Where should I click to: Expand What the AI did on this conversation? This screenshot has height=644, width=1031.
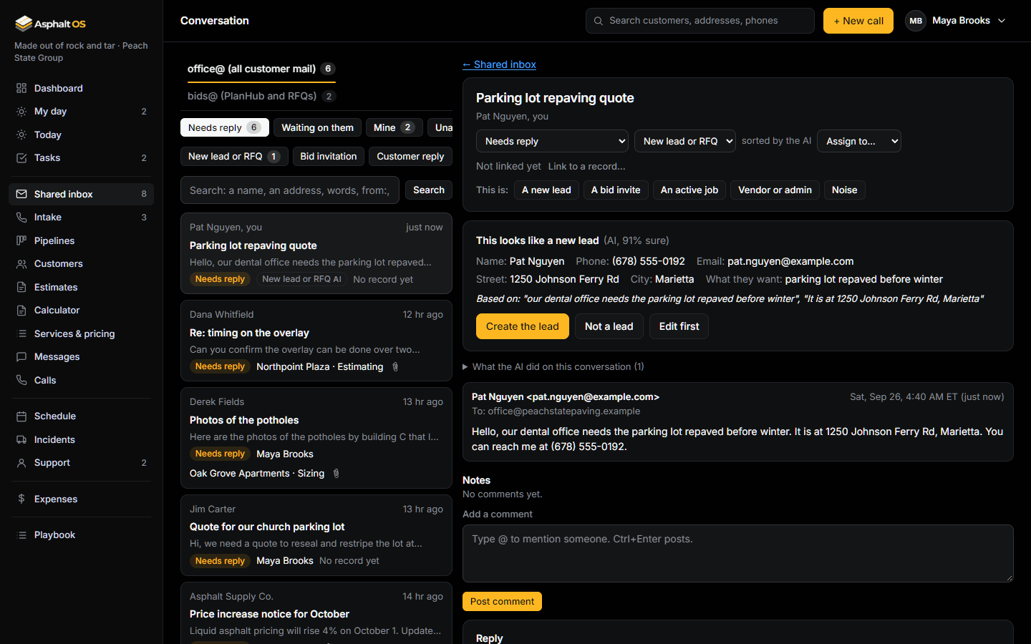(x=553, y=366)
